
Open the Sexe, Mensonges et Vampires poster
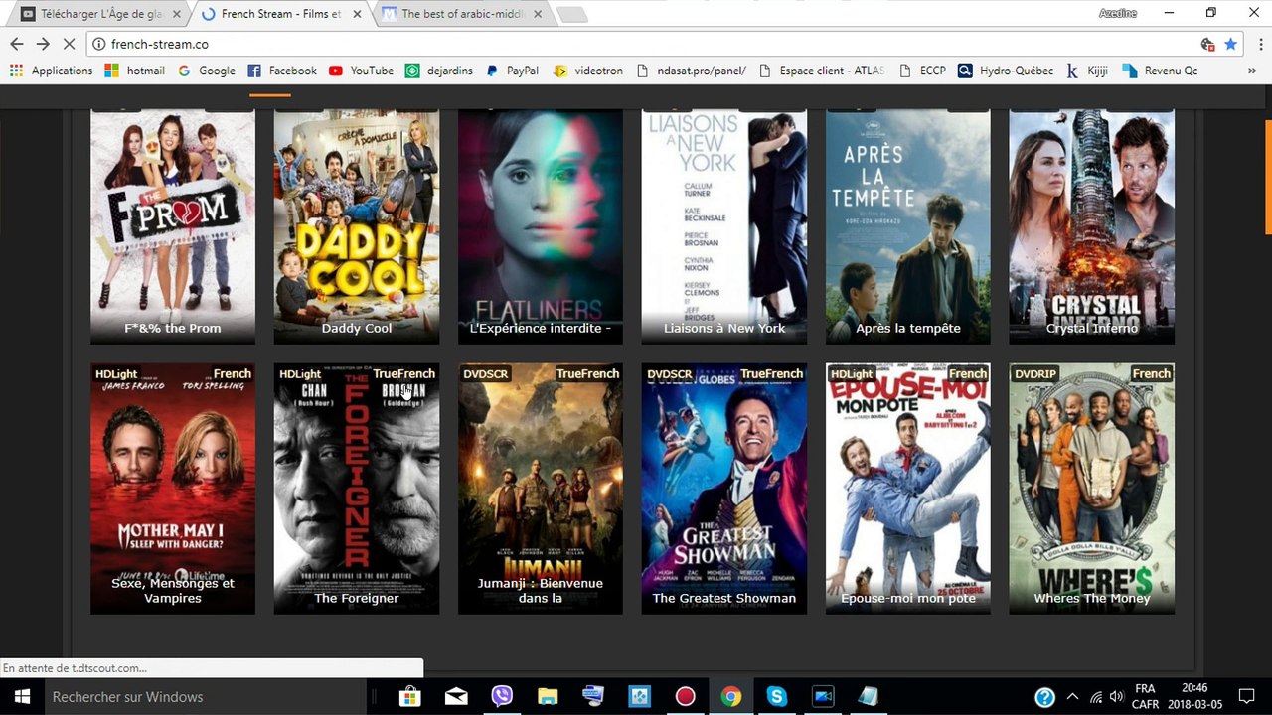(173, 489)
